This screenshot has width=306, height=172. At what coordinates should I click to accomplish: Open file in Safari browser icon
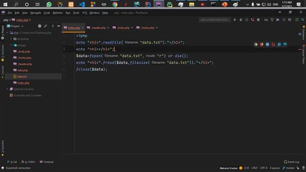pos(268,44)
